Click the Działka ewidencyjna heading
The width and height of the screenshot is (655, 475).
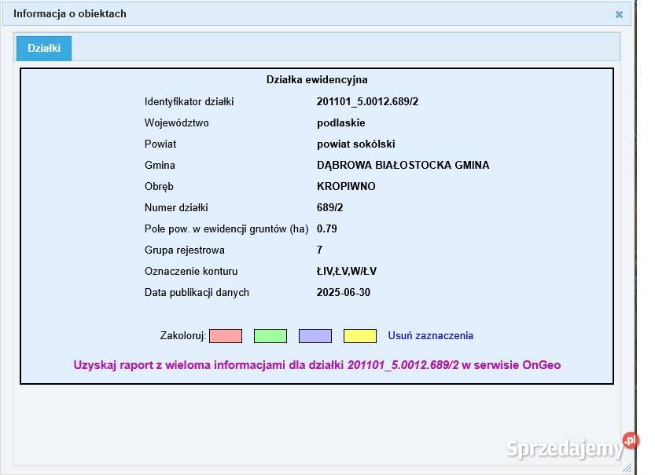[317, 80]
